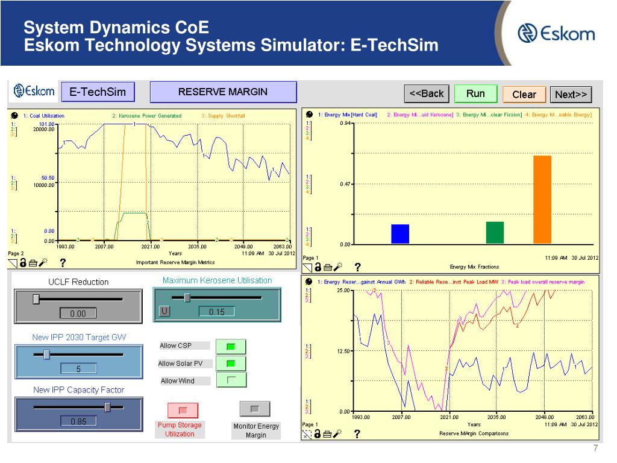Toggle the Pump Storage Utilization switch
617x463 pixels.
[183, 410]
